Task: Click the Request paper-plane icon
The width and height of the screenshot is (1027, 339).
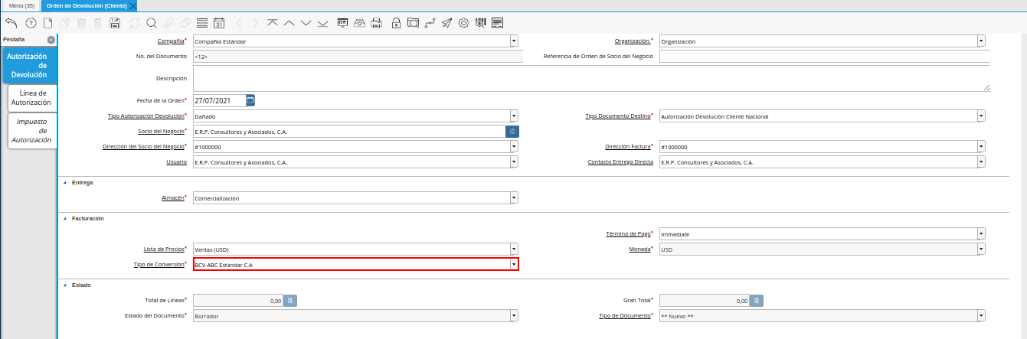Action: pos(447,23)
